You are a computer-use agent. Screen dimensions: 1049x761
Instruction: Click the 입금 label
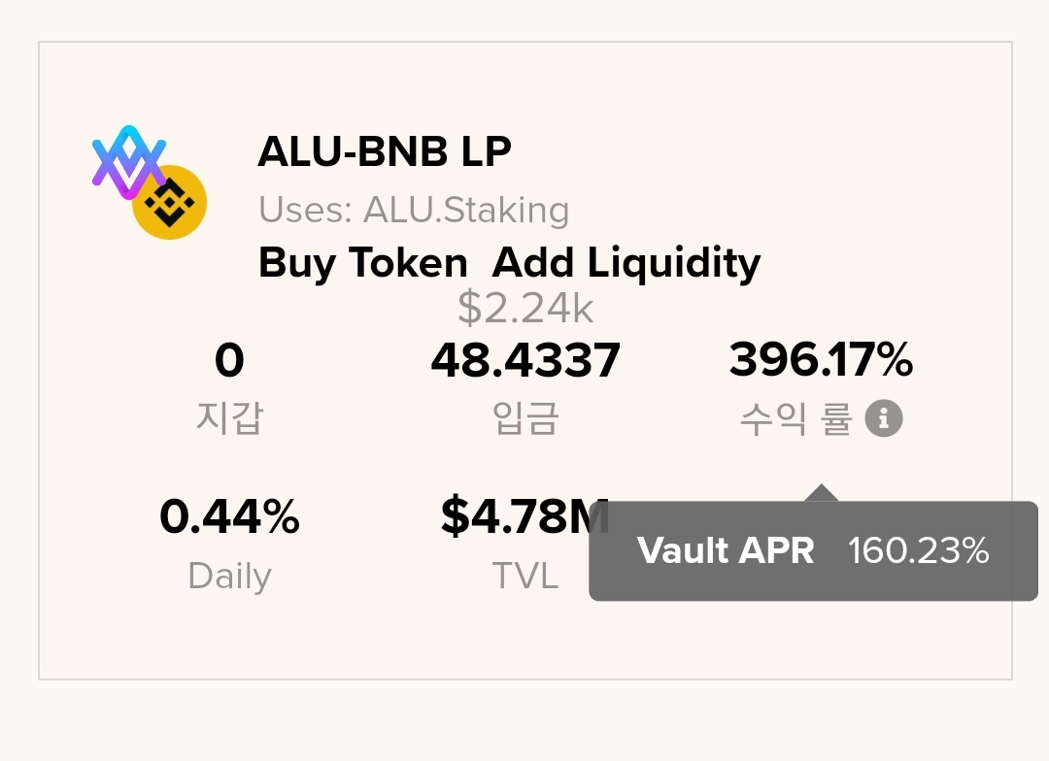tap(525, 417)
